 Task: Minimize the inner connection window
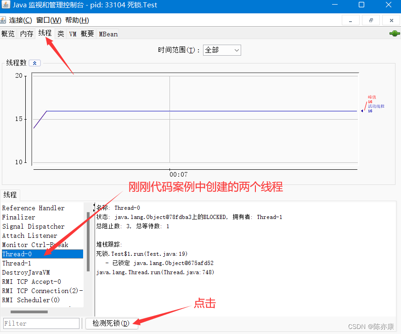(350, 20)
